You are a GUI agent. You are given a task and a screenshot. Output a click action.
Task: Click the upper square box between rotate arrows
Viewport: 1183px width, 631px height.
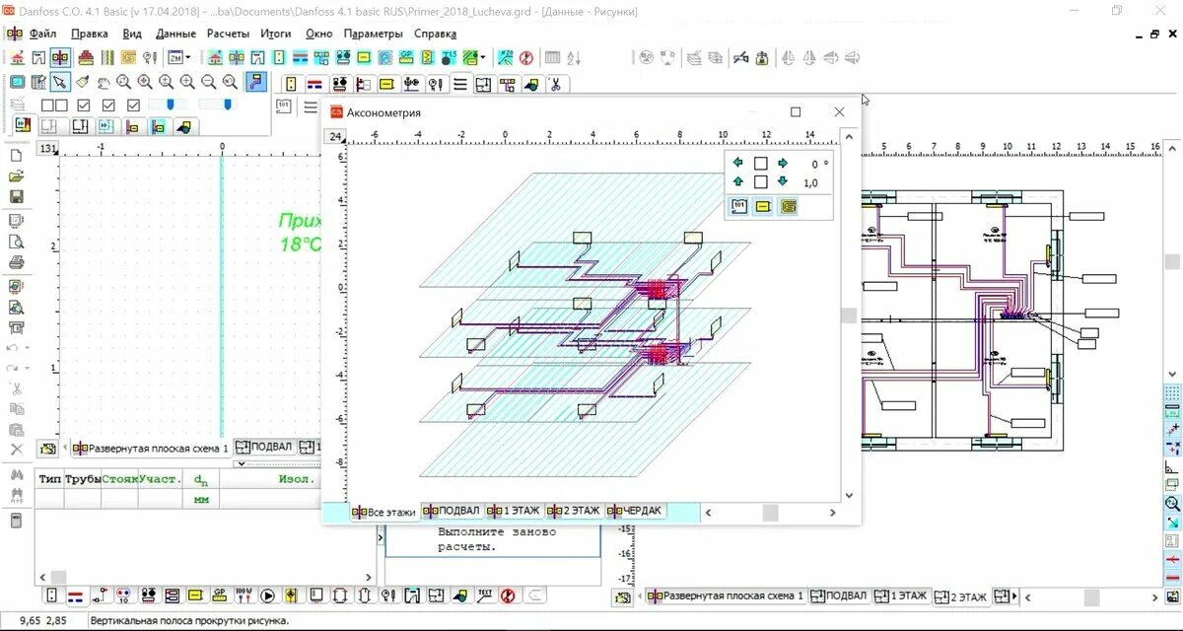[760, 164]
